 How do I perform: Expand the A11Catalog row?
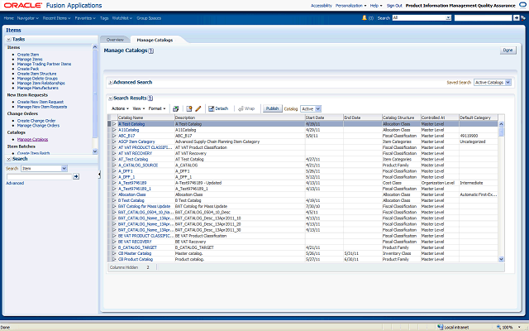click(114, 130)
